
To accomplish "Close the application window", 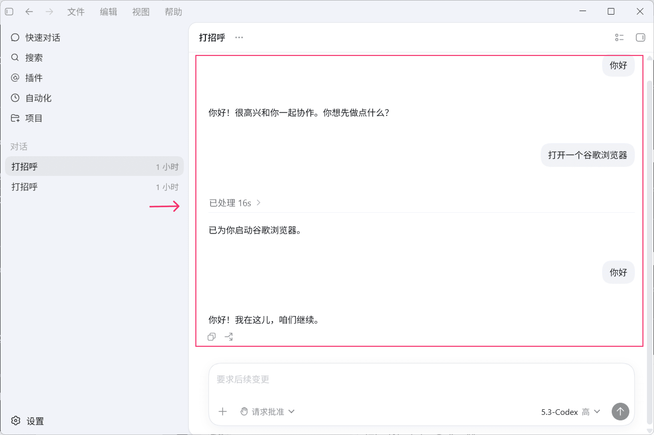I will pyautogui.click(x=640, y=11).
